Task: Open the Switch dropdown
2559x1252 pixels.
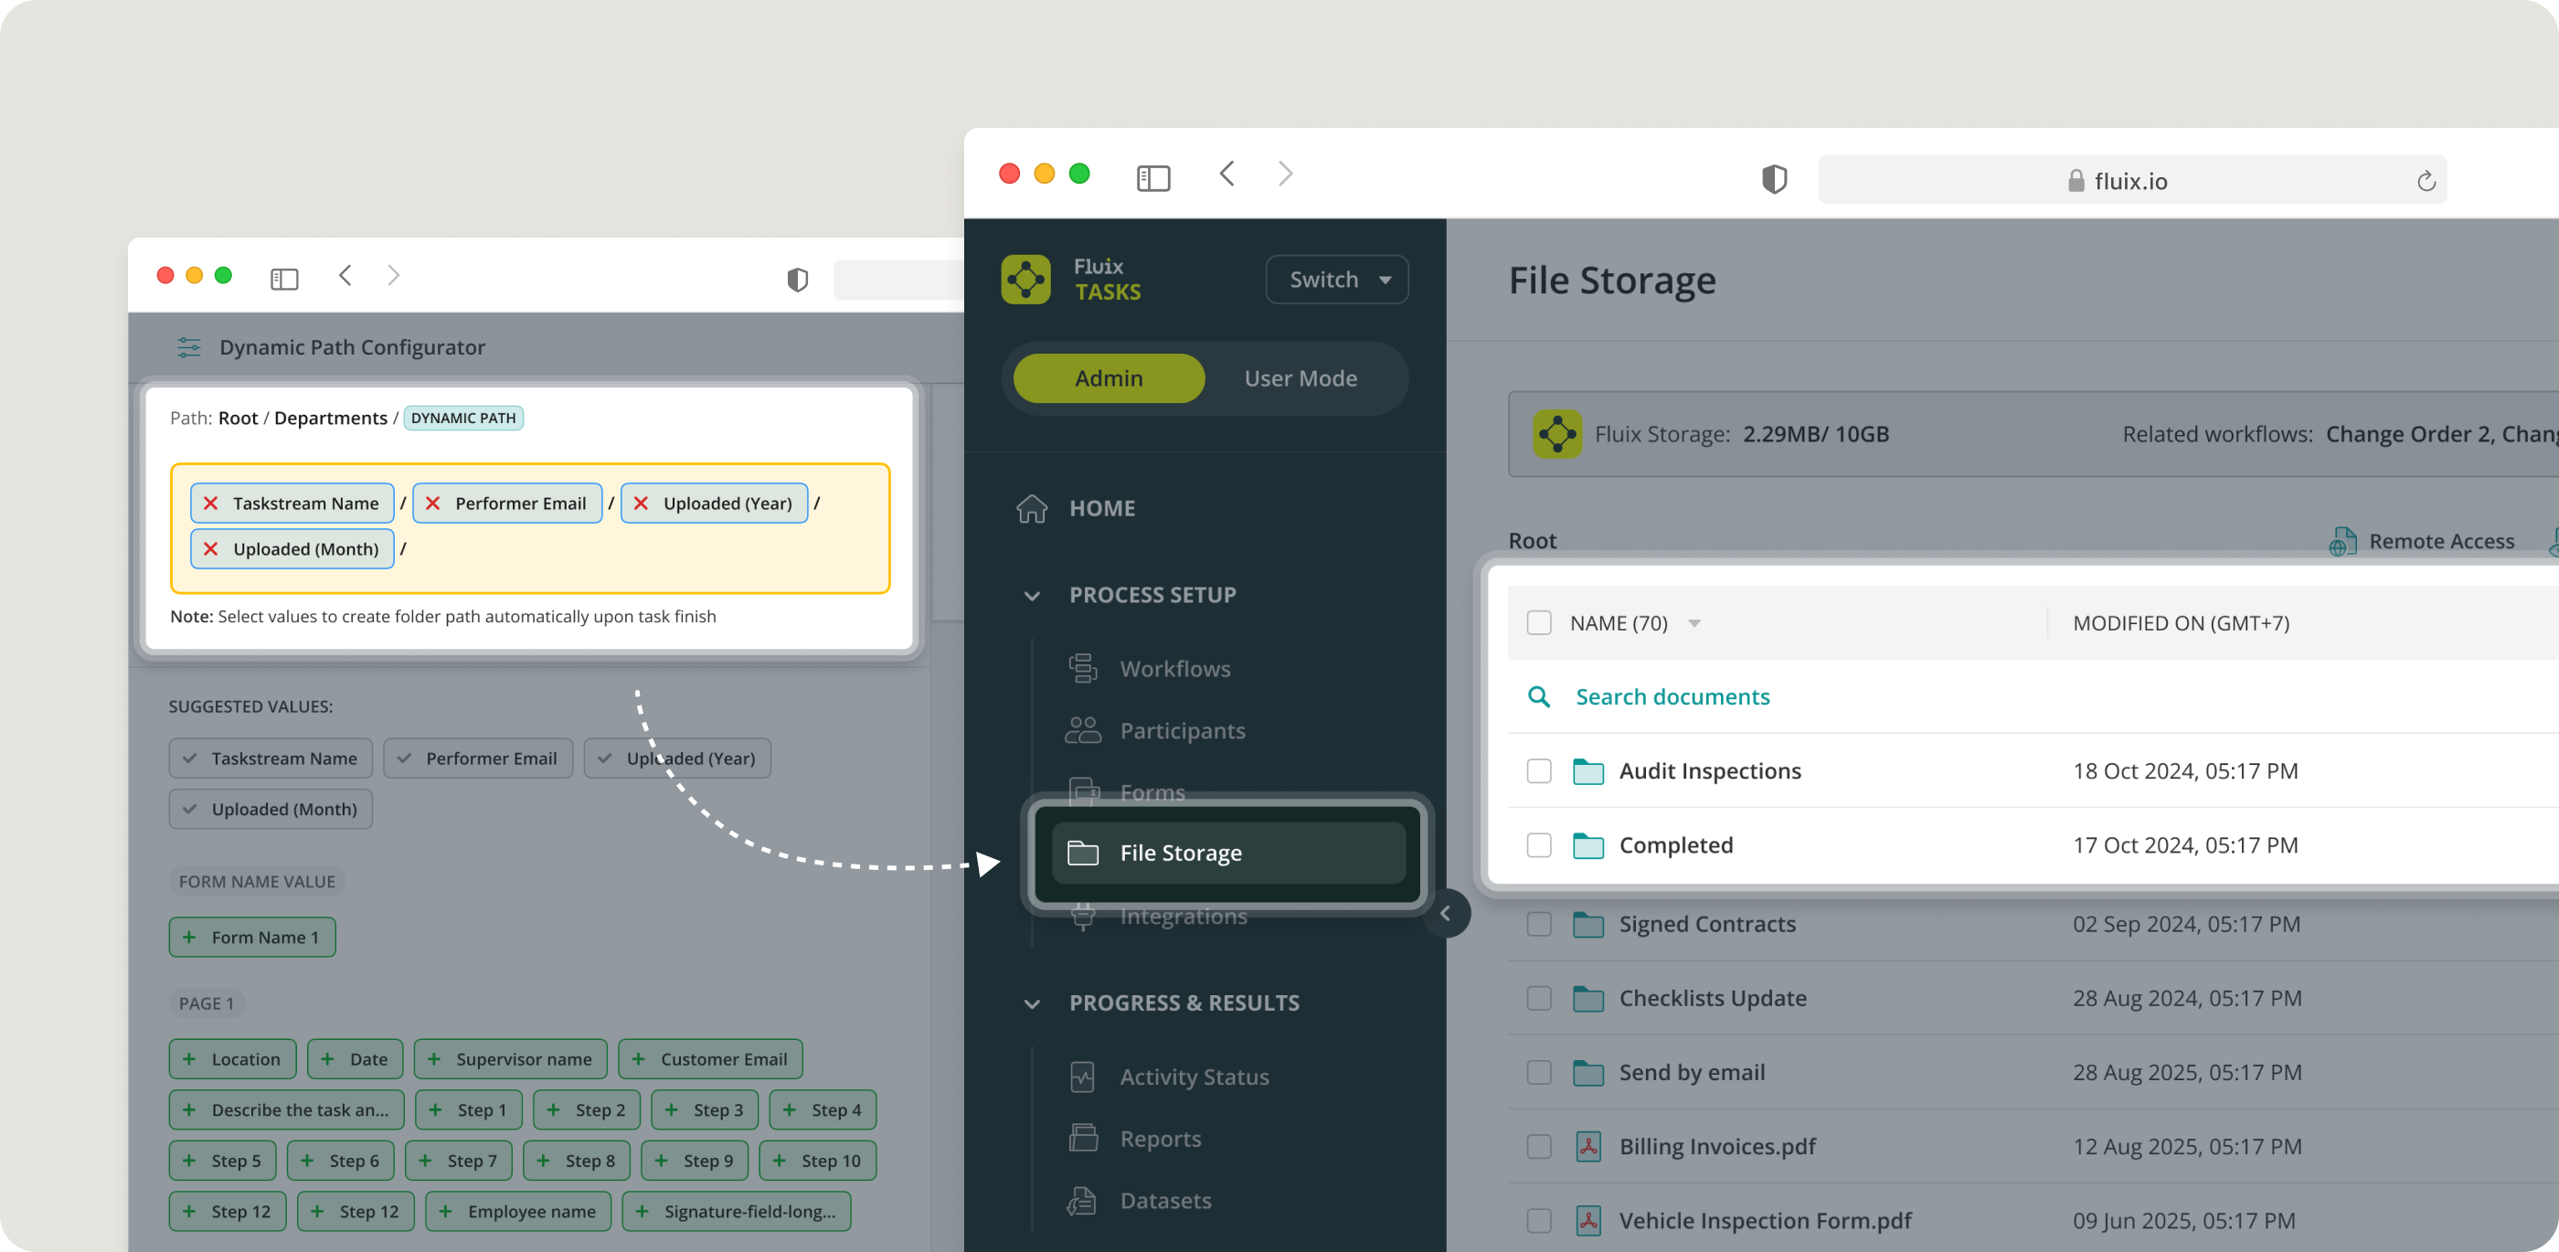Action: [x=1336, y=280]
